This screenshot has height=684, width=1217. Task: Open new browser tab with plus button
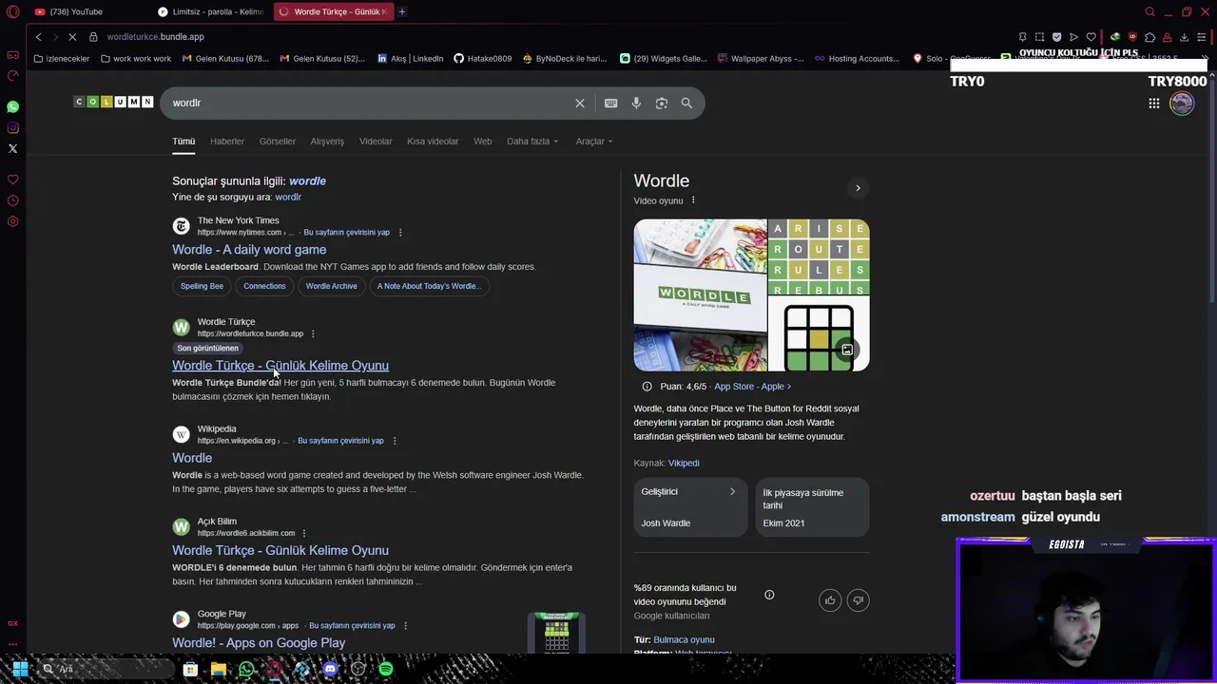click(x=402, y=11)
